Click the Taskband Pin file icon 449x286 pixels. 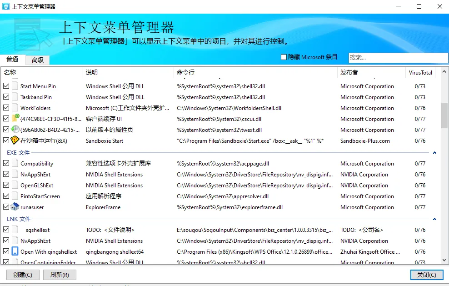15,96
